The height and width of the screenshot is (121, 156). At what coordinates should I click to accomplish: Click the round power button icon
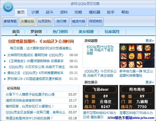tap(8, 7)
